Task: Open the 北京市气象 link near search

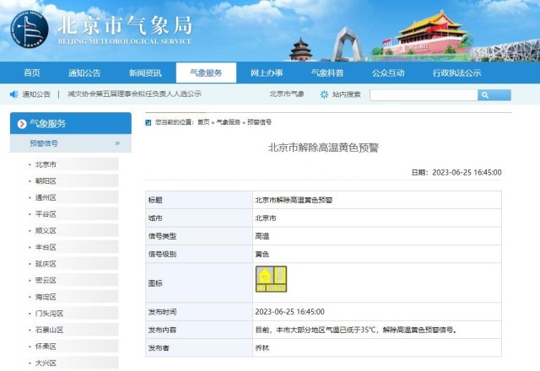Action: click(x=286, y=94)
